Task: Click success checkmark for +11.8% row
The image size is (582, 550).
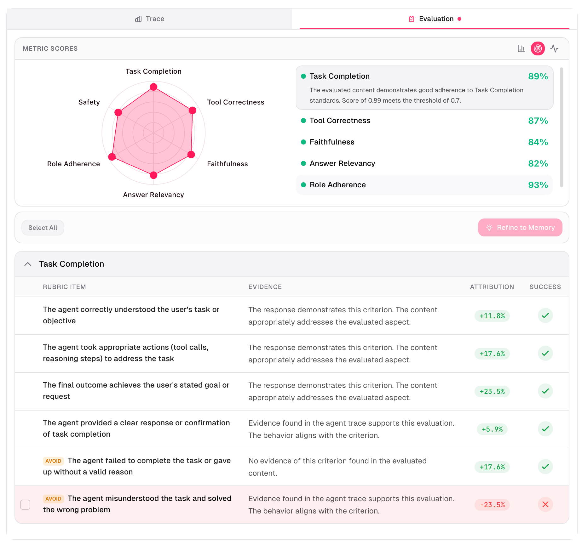Action: tap(545, 315)
